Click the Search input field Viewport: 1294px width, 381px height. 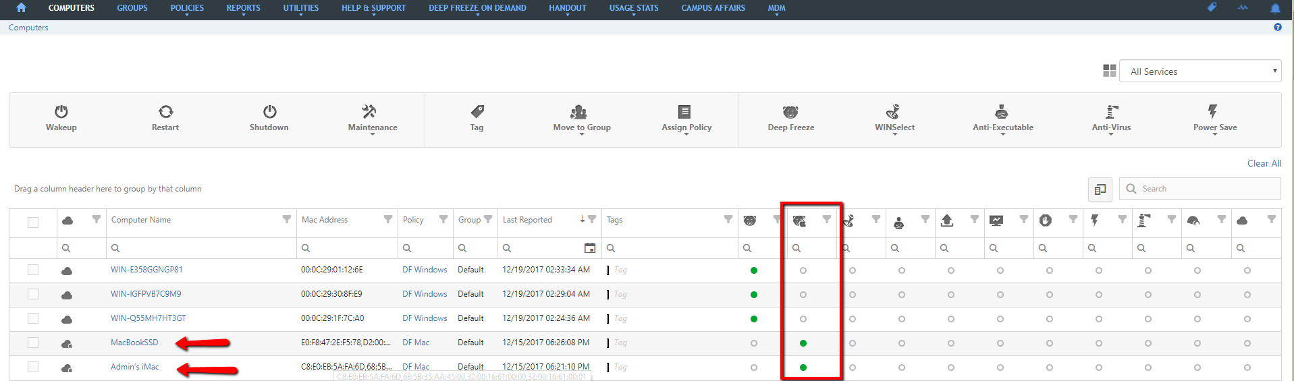(x=1206, y=189)
